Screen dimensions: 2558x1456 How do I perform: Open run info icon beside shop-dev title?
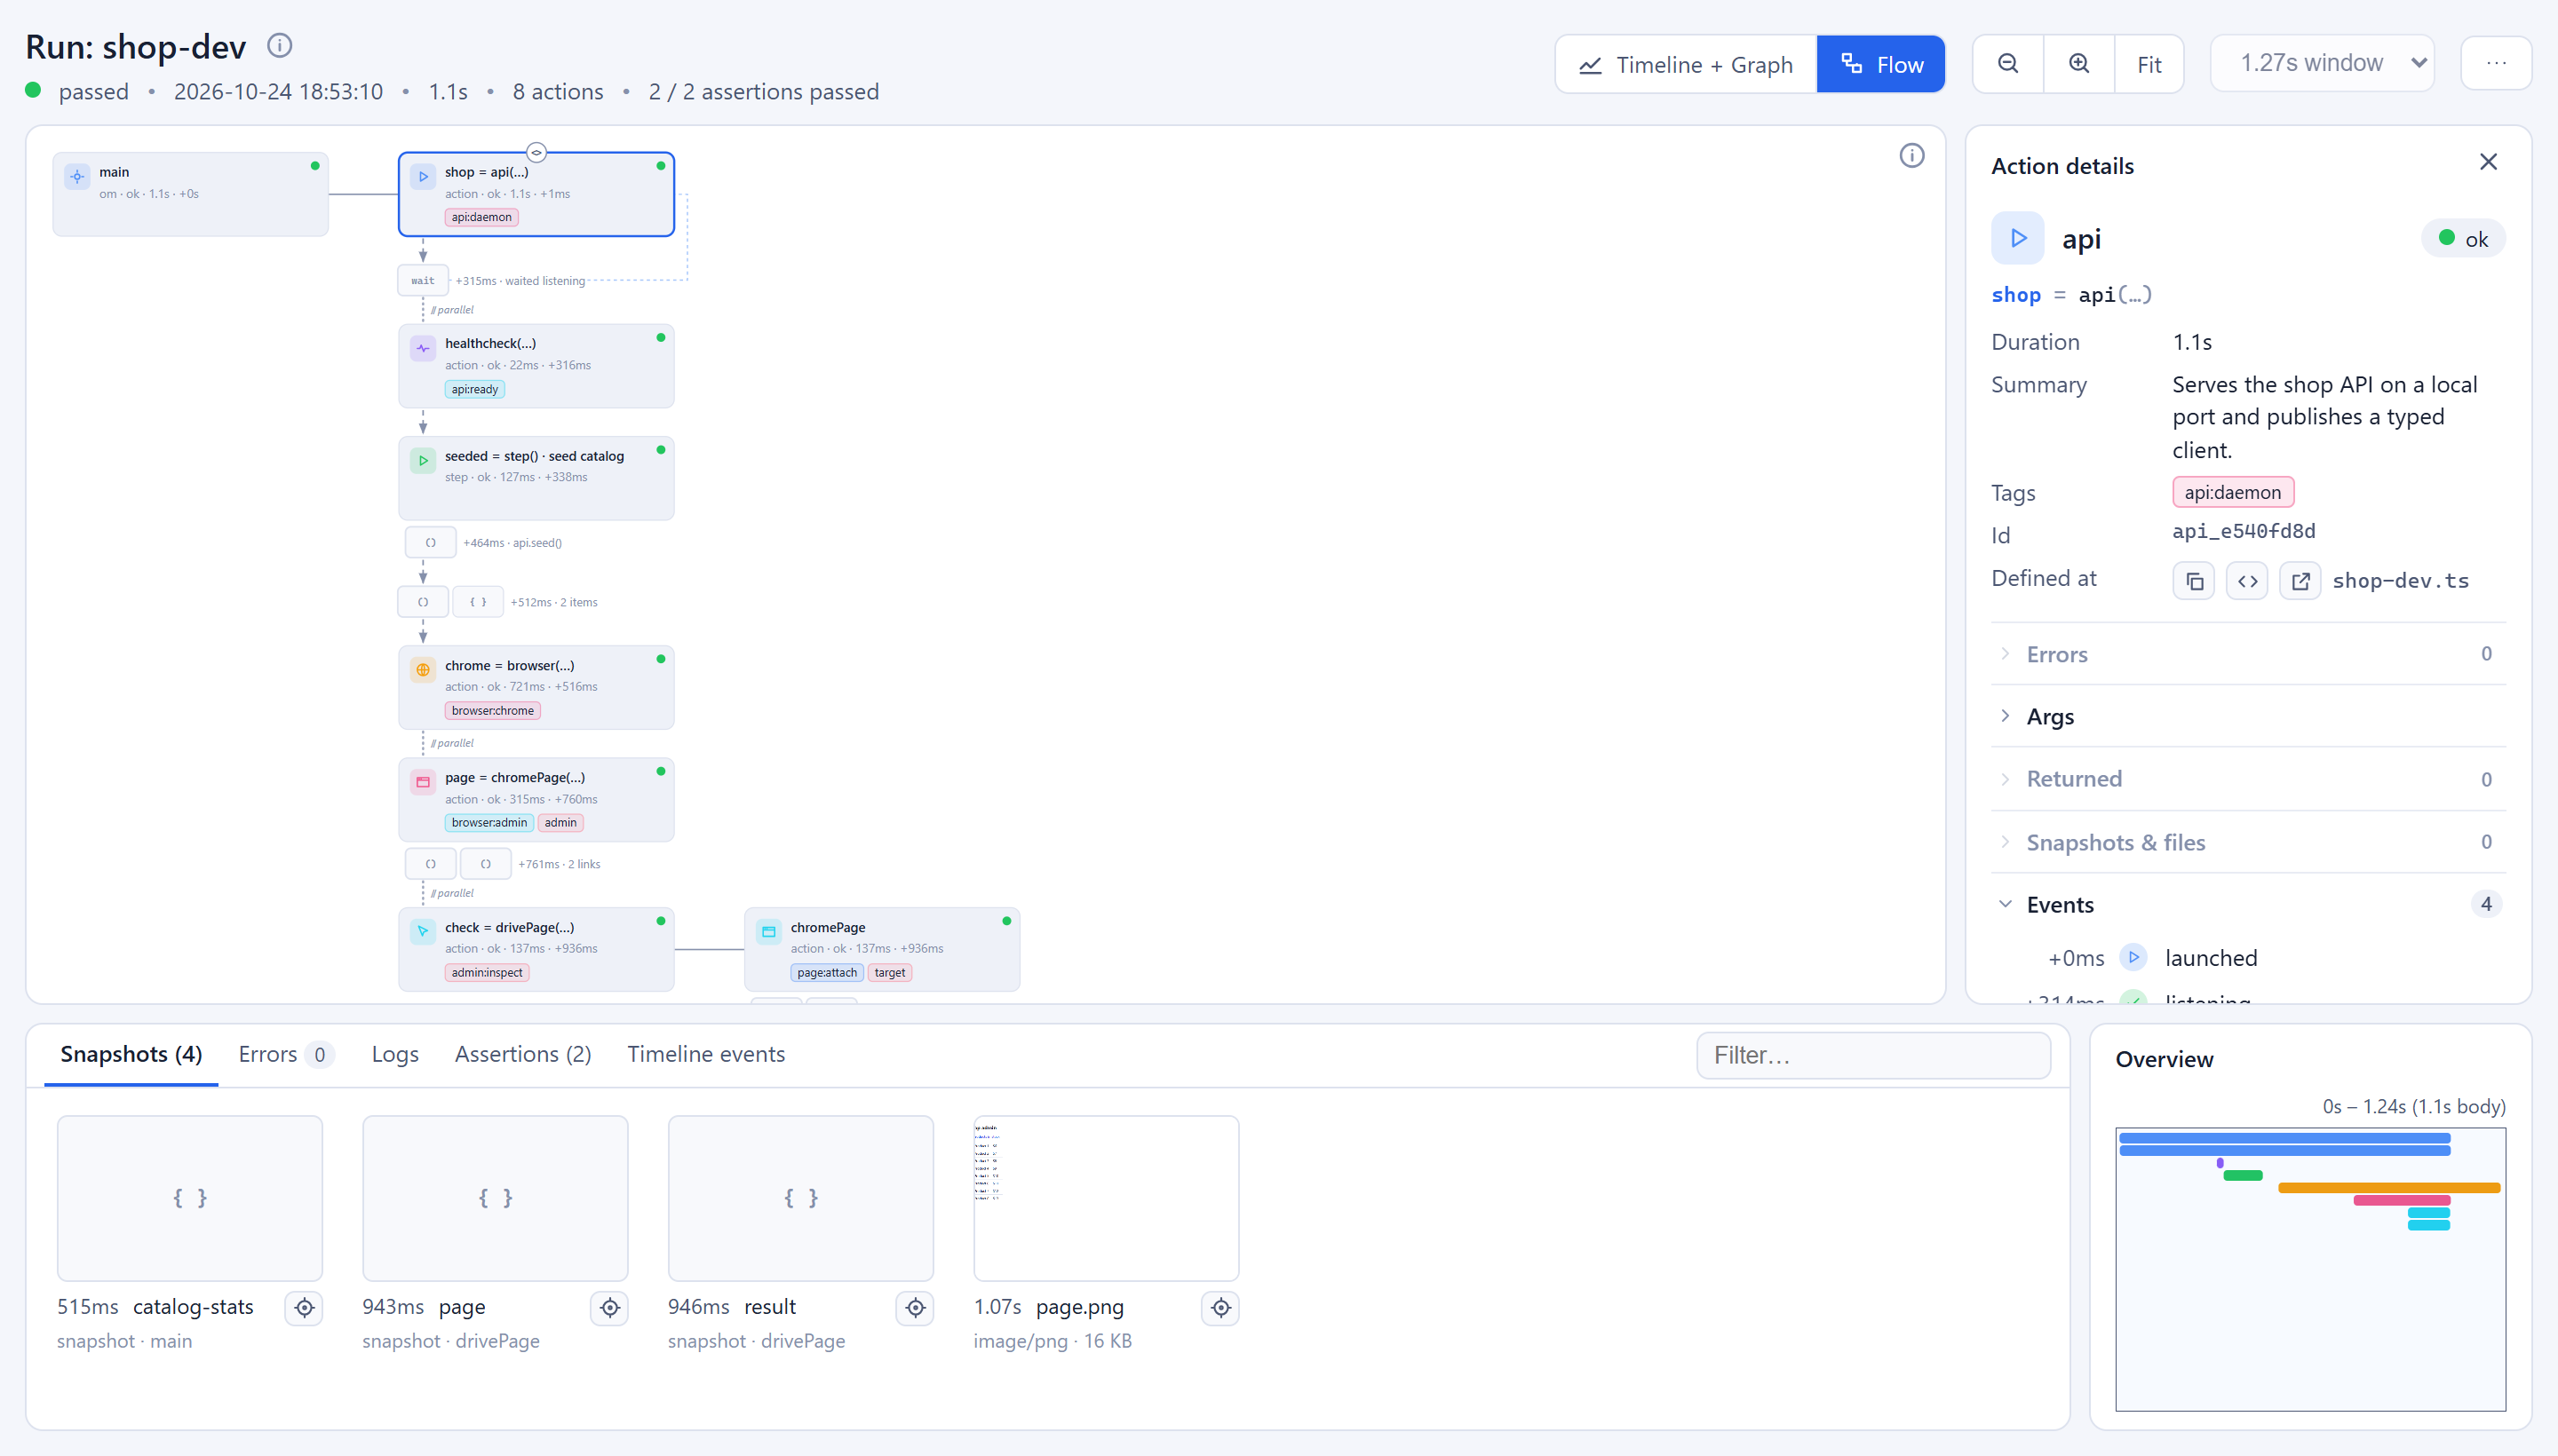pos(279,45)
